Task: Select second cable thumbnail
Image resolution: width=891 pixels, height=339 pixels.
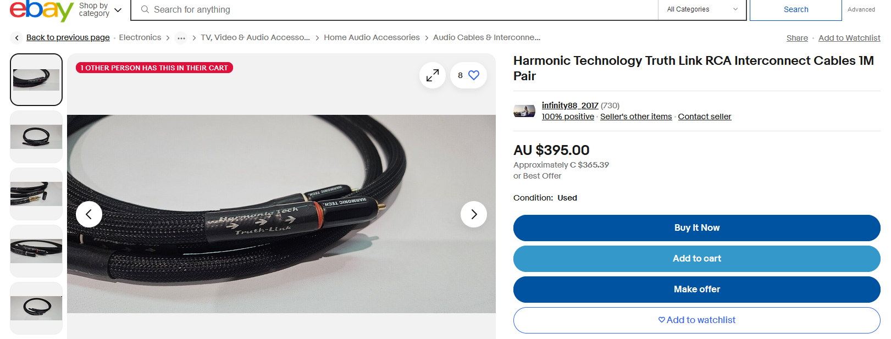Action: 36,137
